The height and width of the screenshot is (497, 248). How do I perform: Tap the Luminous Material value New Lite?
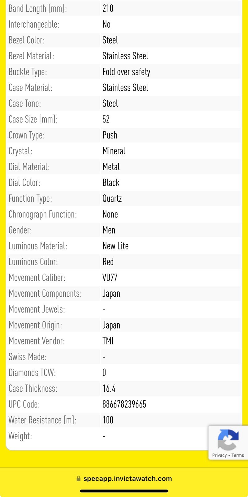tap(115, 246)
